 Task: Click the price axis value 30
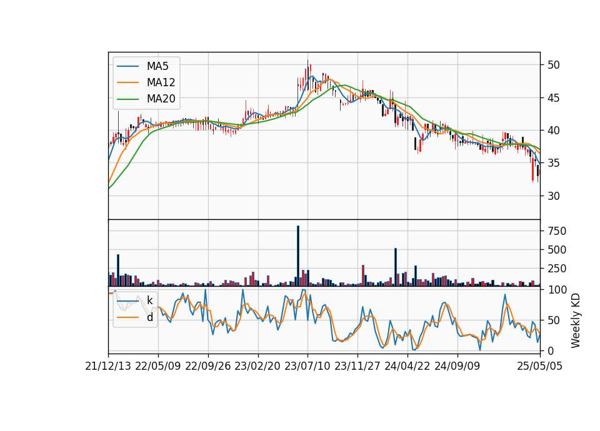point(554,196)
